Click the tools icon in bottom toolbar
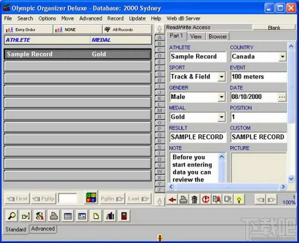The image size is (299, 243). [40, 216]
